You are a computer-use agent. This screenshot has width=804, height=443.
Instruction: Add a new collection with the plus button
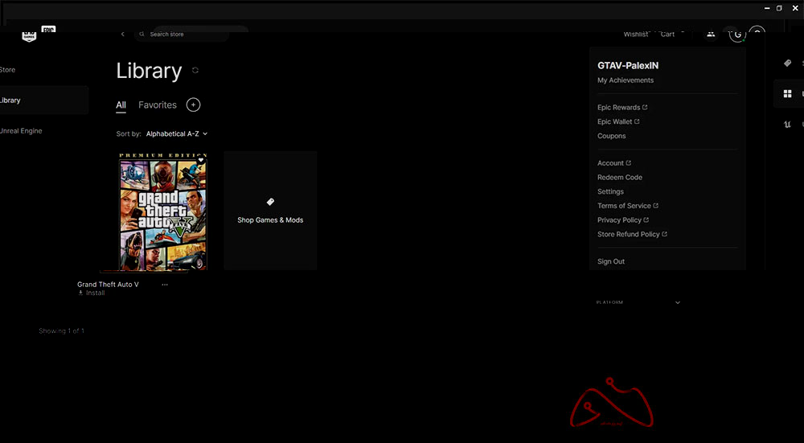click(x=193, y=105)
